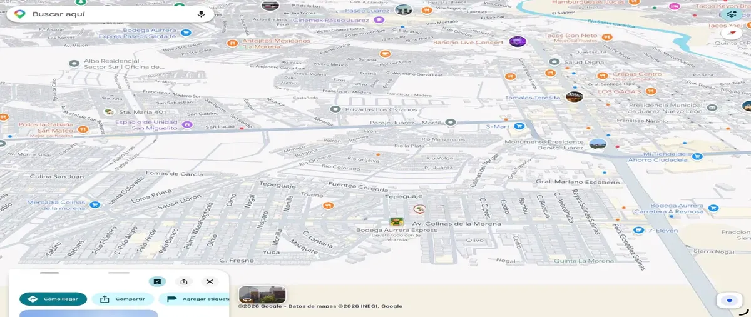The height and width of the screenshot is (317, 751).
Task: Center map on my location button
Action: tap(728, 301)
